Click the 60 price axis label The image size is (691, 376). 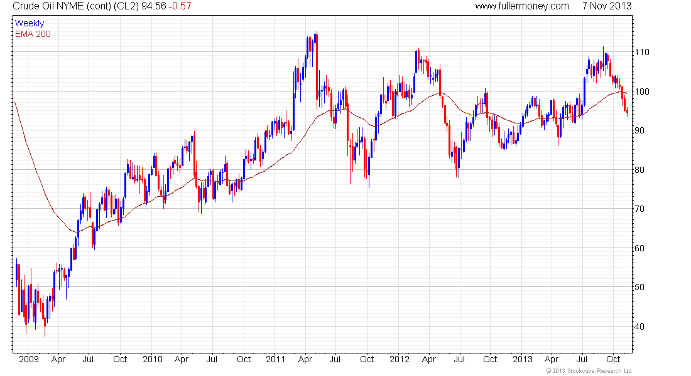(x=639, y=248)
